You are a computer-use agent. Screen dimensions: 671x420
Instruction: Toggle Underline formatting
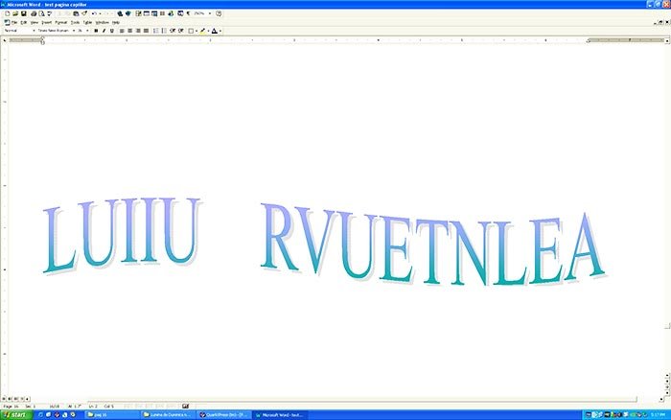click(111, 31)
